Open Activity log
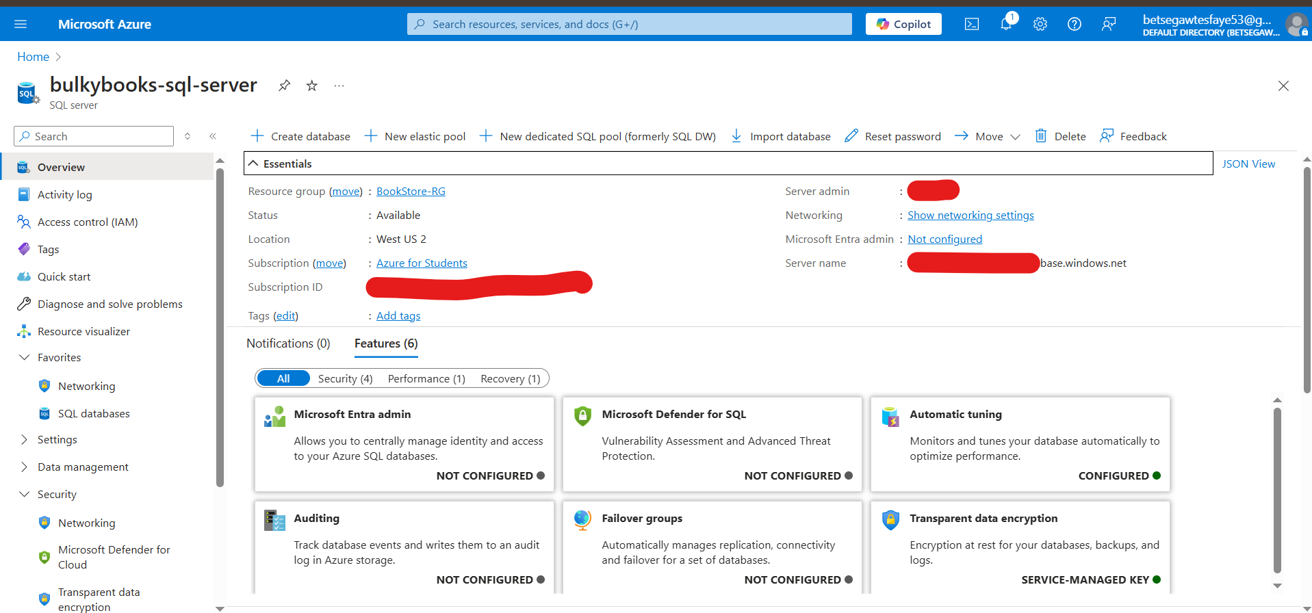Image resolution: width=1312 pixels, height=613 pixels. 64,194
